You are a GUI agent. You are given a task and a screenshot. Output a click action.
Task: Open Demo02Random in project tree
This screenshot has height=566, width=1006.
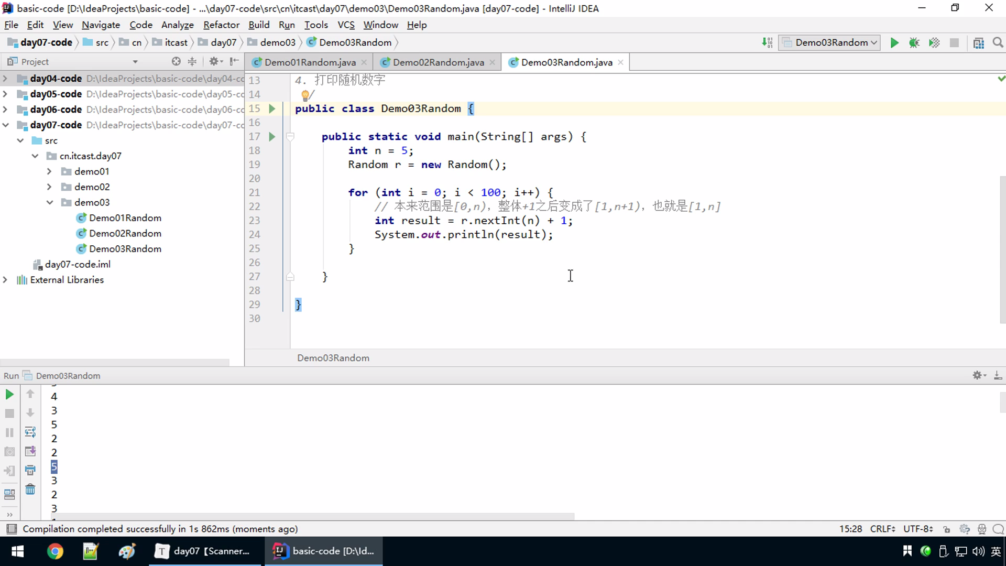[125, 233]
